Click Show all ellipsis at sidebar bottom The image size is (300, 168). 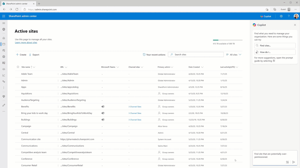(4, 112)
